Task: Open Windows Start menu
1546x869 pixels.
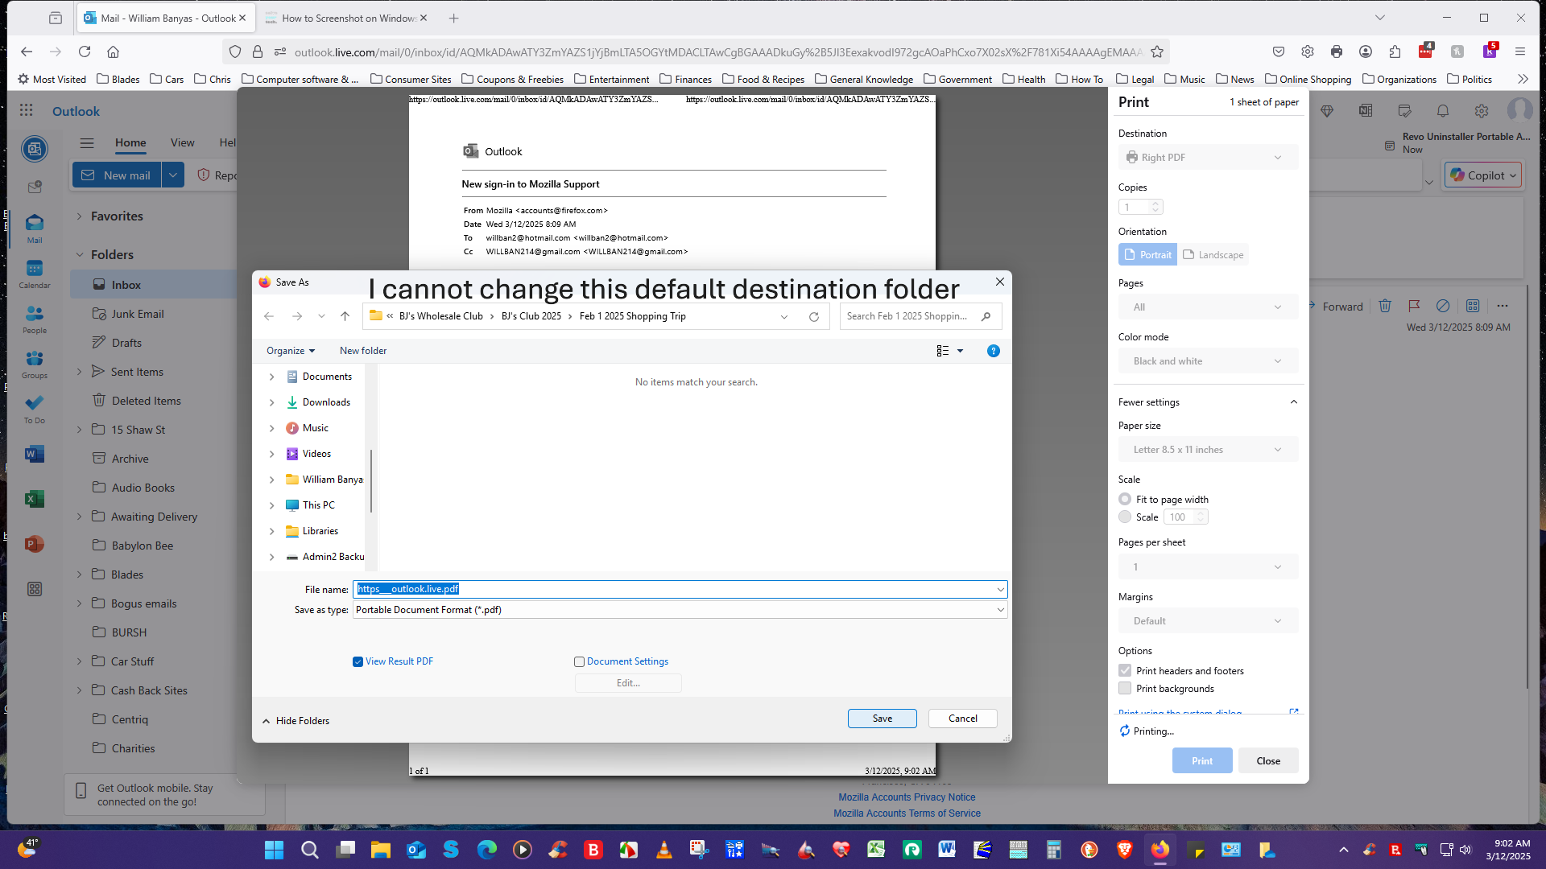Action: pyautogui.click(x=275, y=850)
